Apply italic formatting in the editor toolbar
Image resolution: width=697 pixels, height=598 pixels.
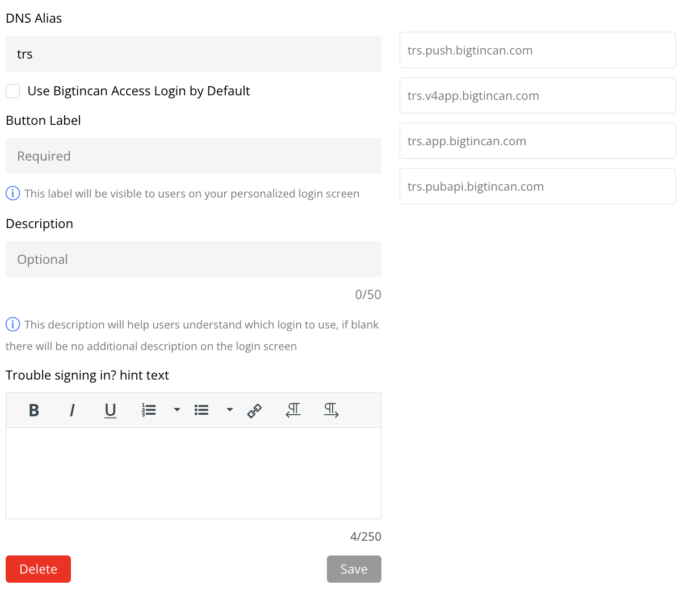pos(72,410)
